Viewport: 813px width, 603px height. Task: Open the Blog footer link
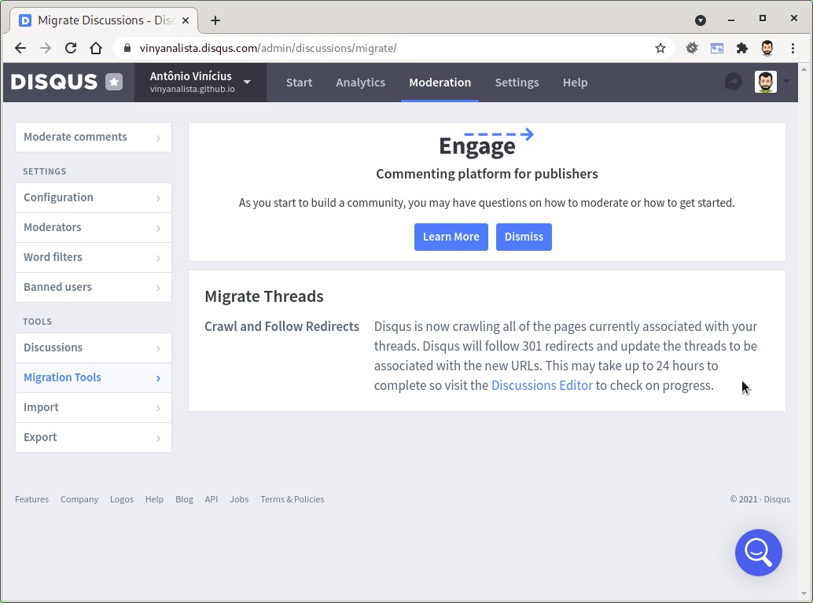click(184, 499)
